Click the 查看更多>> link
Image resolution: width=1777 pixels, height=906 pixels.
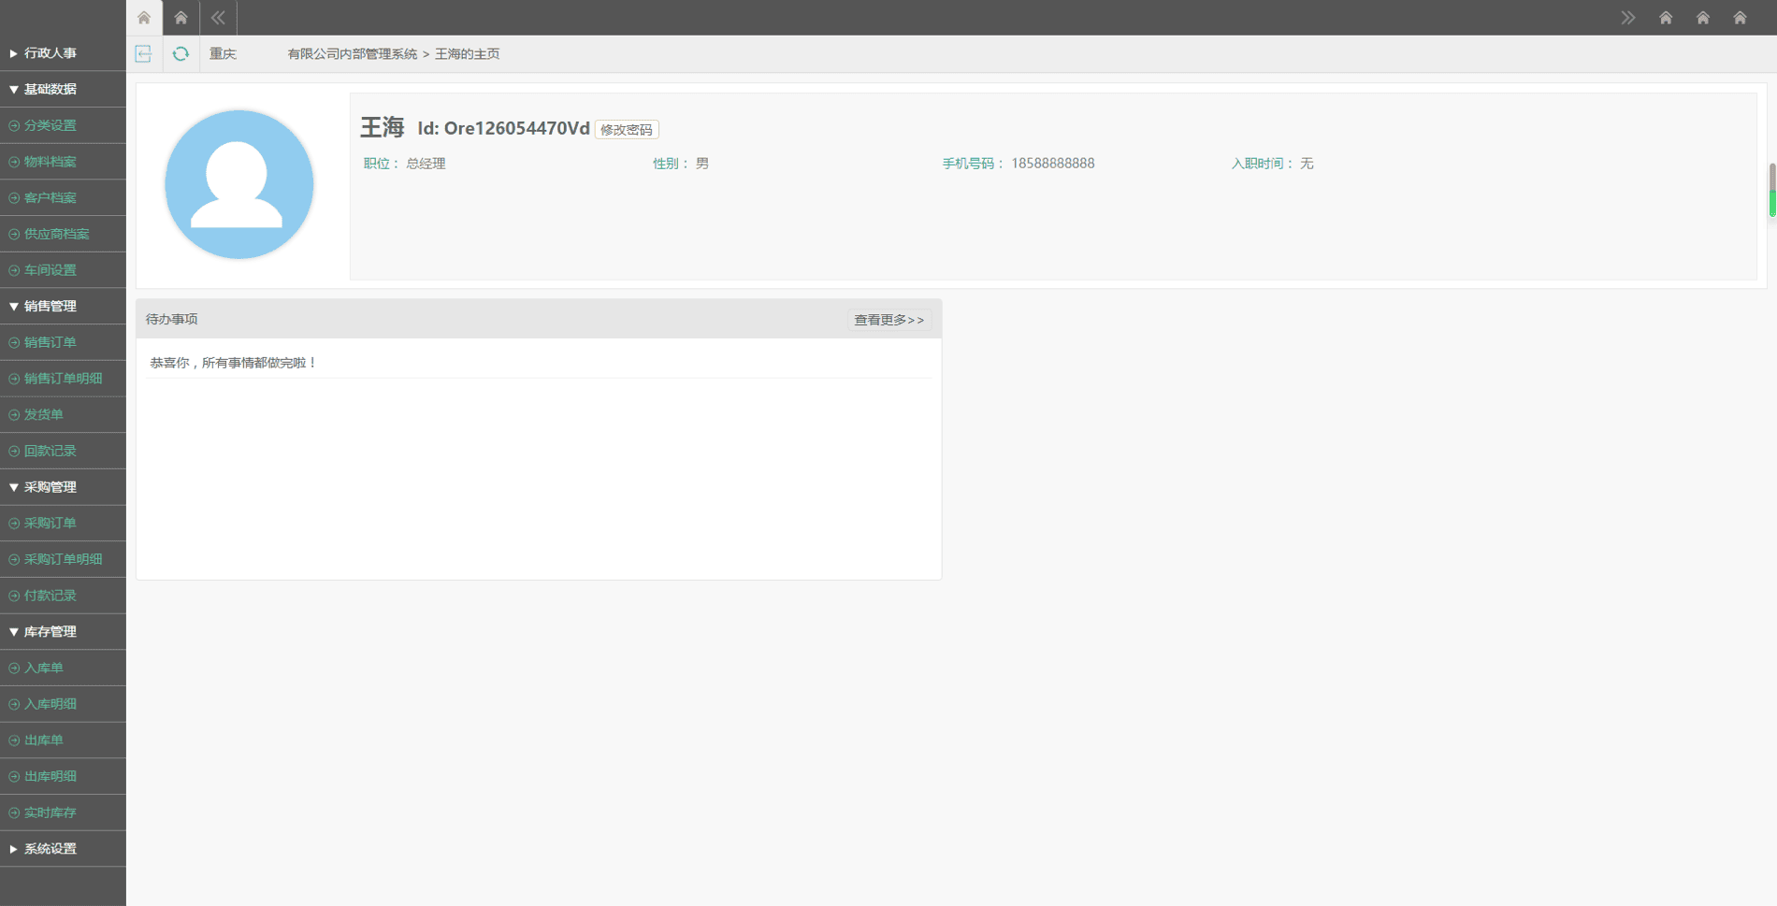888,320
